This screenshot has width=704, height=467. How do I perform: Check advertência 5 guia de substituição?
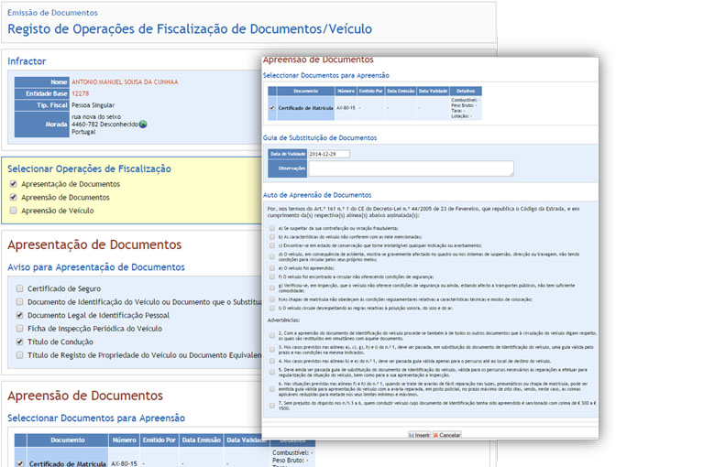(x=272, y=372)
